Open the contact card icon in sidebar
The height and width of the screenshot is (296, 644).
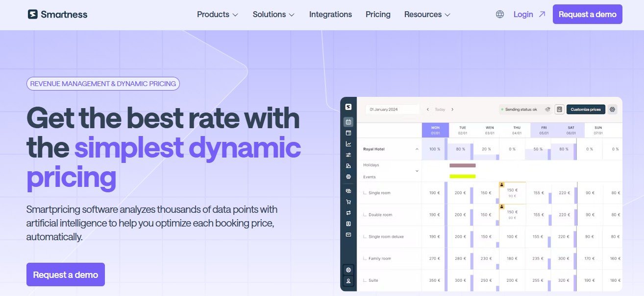pos(348,224)
